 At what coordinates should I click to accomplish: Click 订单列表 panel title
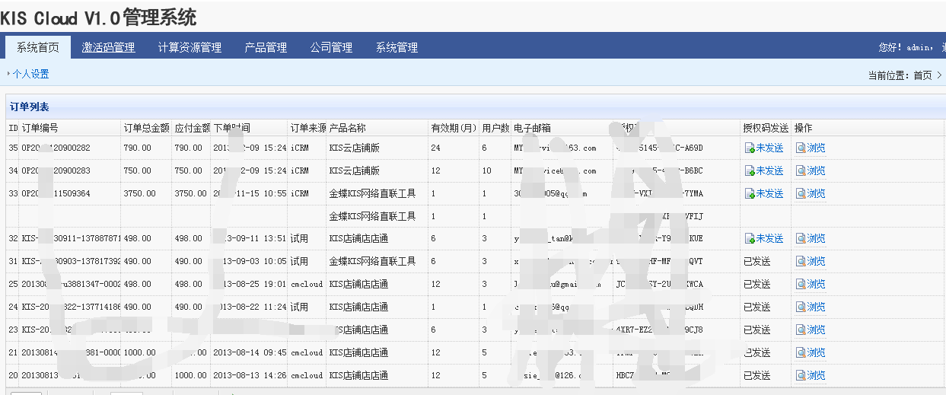[x=30, y=107]
